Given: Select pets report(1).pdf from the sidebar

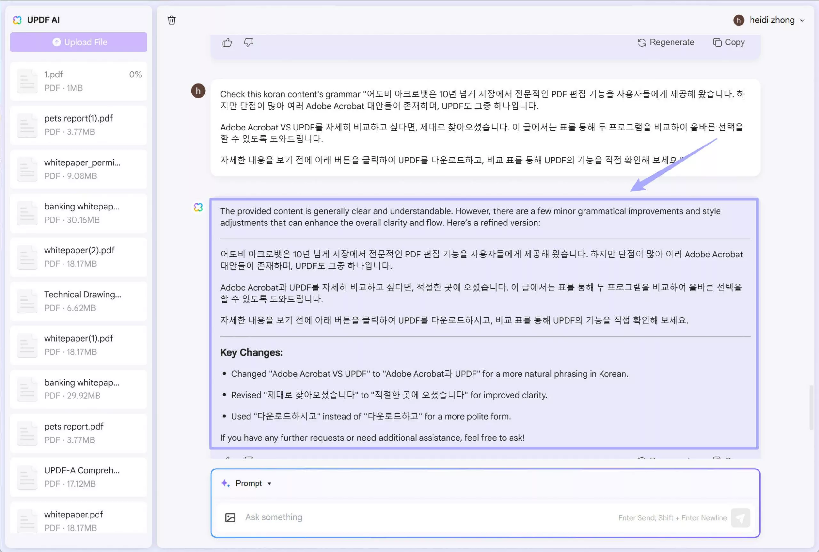Looking at the screenshot, I should pyautogui.click(x=78, y=125).
